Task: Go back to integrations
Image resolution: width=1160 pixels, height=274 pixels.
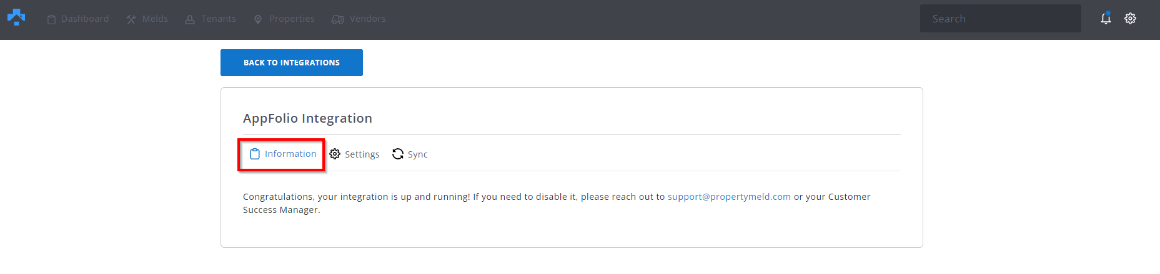Action: (292, 62)
